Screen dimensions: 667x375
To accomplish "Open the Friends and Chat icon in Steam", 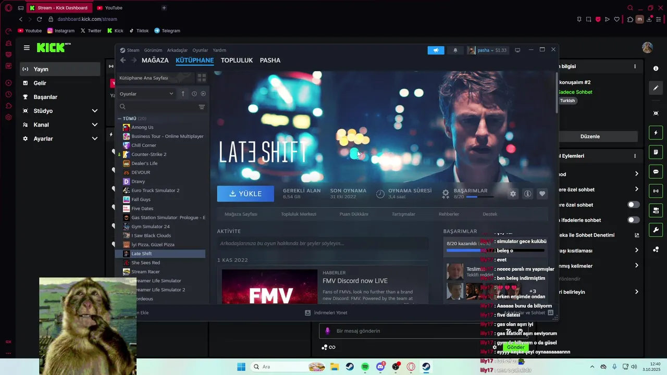I will [x=550, y=312].
